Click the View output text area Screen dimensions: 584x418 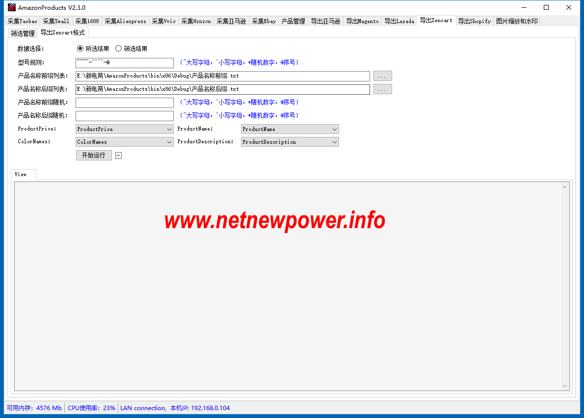(288, 286)
